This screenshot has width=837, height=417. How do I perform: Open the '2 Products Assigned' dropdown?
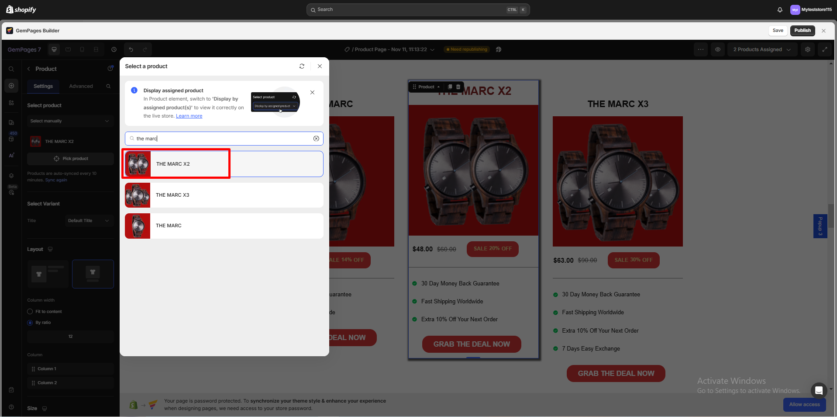761,49
